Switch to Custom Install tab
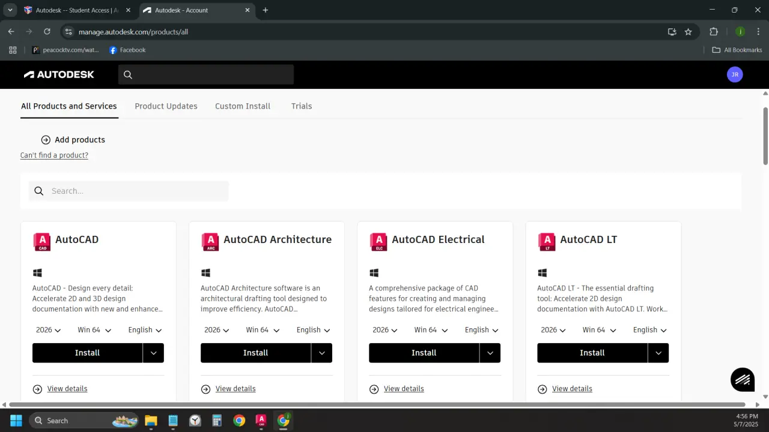 243,106
